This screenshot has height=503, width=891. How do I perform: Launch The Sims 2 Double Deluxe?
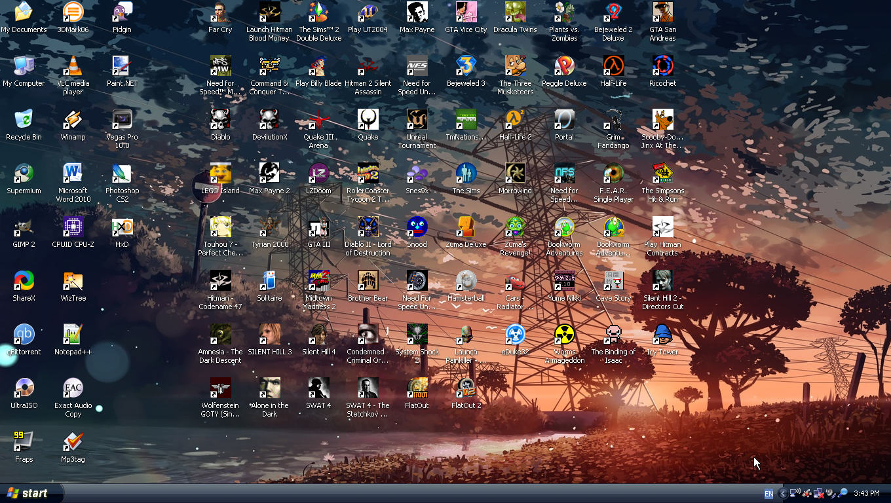318,12
